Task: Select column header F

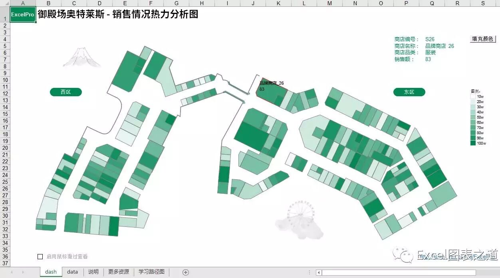Action: (151, 3)
